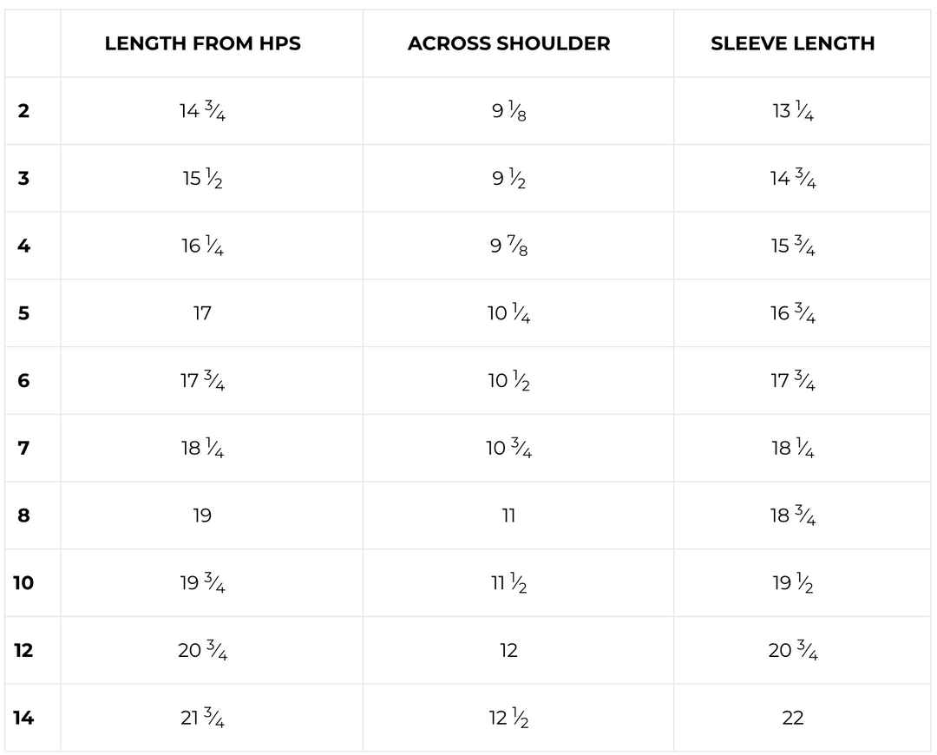Select the size 3 row label
937x755 pixels.
[x=23, y=179]
